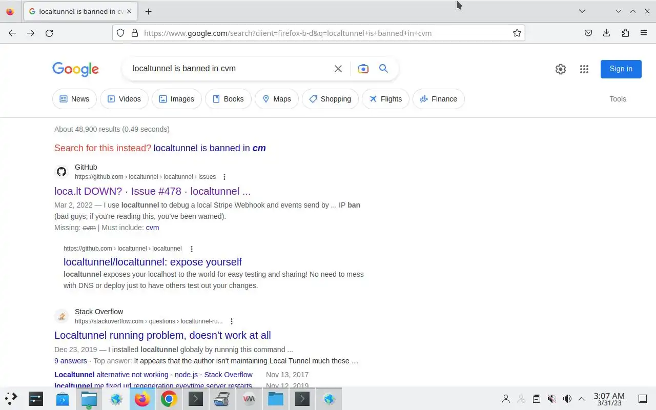Open the printer app in taskbar
The image size is (656, 410).
(222, 399)
